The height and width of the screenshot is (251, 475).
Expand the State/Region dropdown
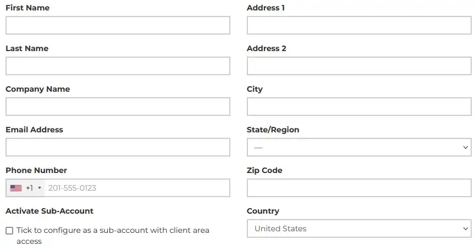(x=359, y=147)
